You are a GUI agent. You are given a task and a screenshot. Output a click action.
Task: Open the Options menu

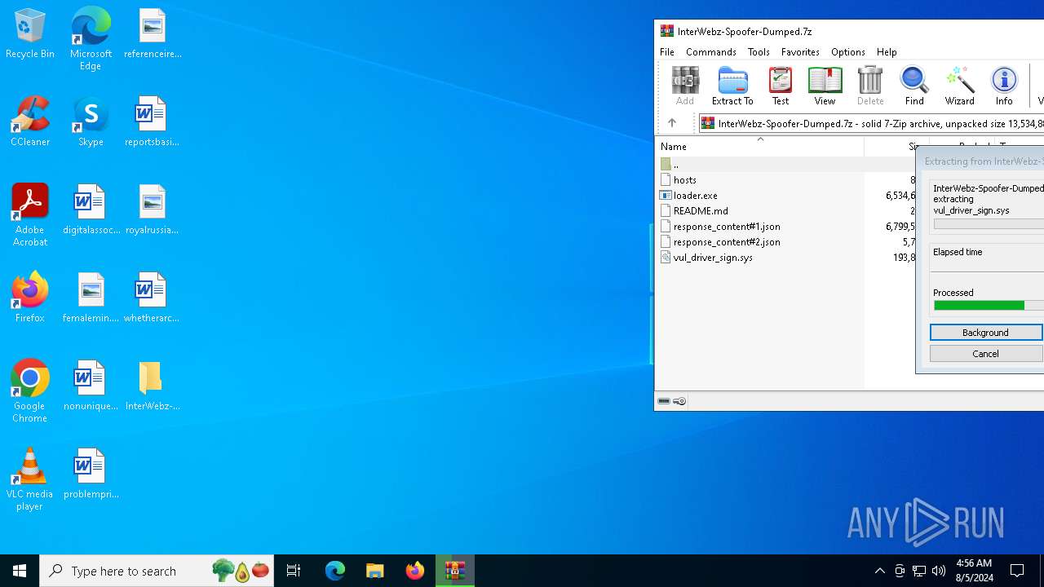[x=848, y=51]
